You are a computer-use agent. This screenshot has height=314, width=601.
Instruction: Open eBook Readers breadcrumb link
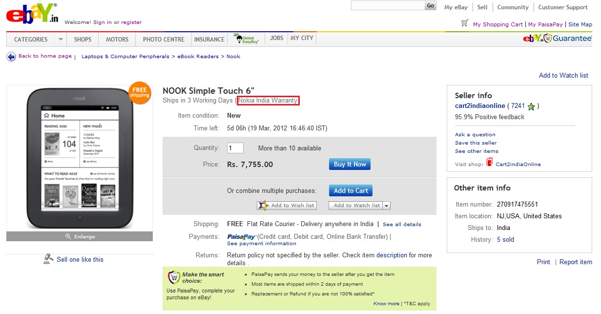pyautogui.click(x=198, y=57)
